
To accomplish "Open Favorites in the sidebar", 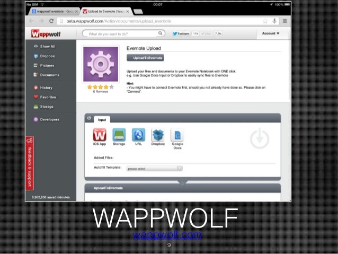I will (45, 97).
